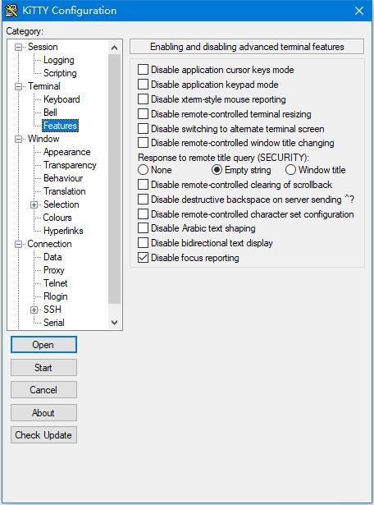Viewport: 374px width, 505px height.
Task: Click the category tree scroll down arrow
Action: (x=115, y=322)
